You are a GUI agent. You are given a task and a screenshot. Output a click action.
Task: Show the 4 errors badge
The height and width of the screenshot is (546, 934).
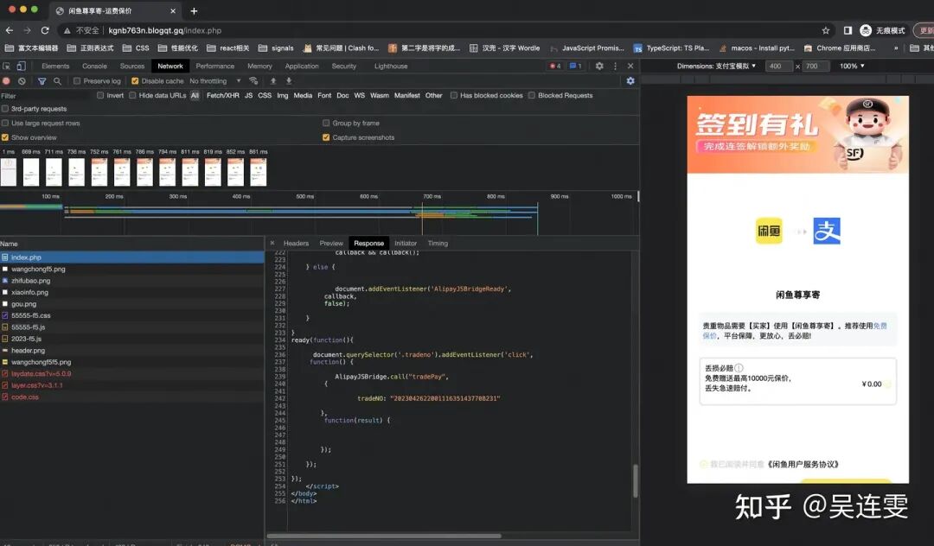(555, 66)
